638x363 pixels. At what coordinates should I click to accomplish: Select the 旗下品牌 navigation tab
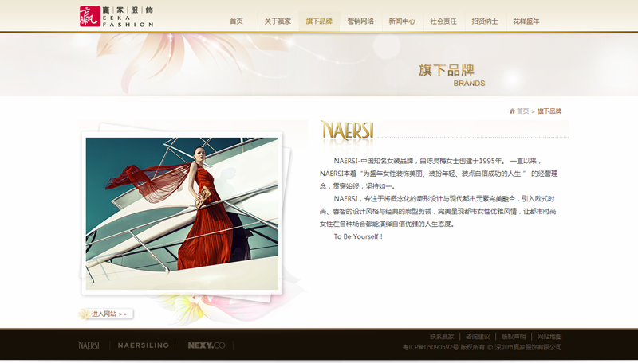[x=319, y=21]
